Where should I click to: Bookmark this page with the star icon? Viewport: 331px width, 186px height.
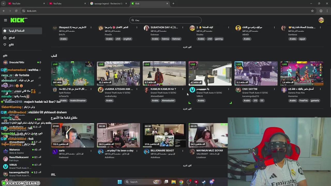click(312, 11)
